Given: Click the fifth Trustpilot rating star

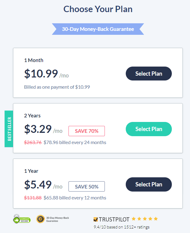Looking at the screenshot, I should click(x=156, y=219).
